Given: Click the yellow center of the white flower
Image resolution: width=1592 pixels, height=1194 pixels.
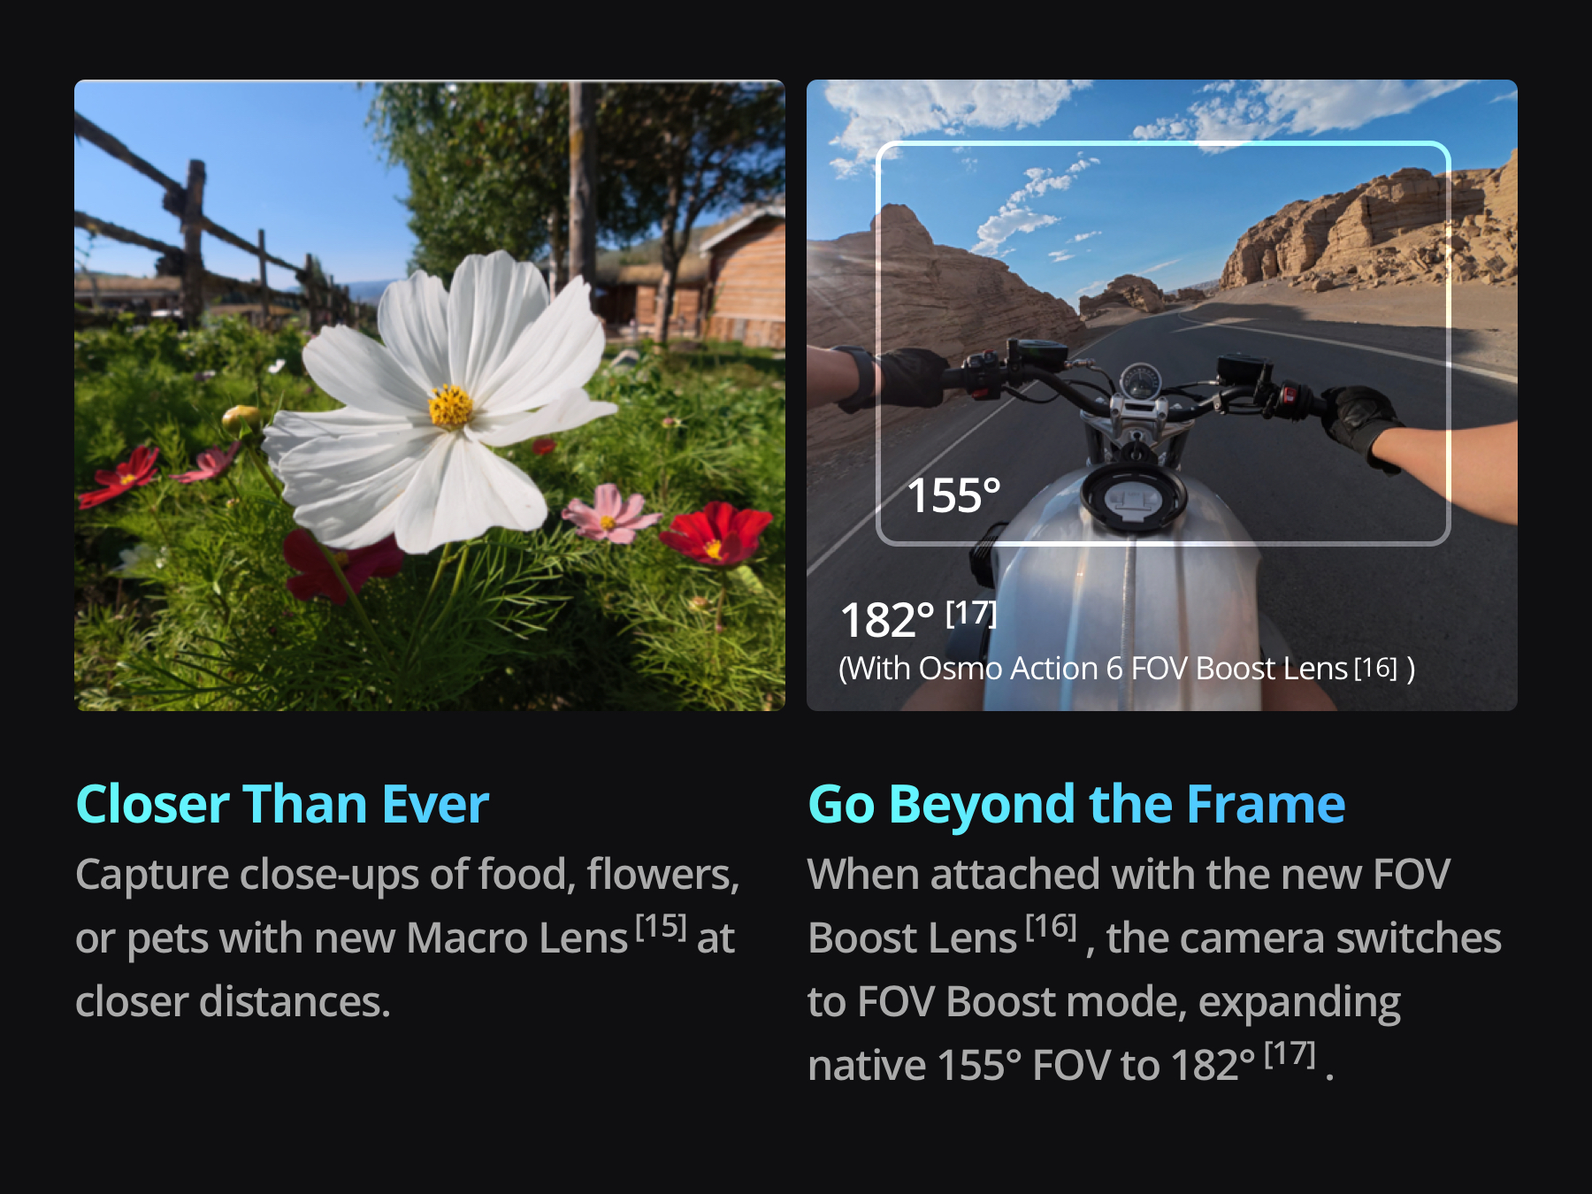Looking at the screenshot, I should 451,406.
